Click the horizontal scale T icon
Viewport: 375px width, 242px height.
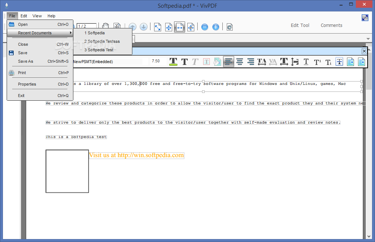[x=284, y=62]
